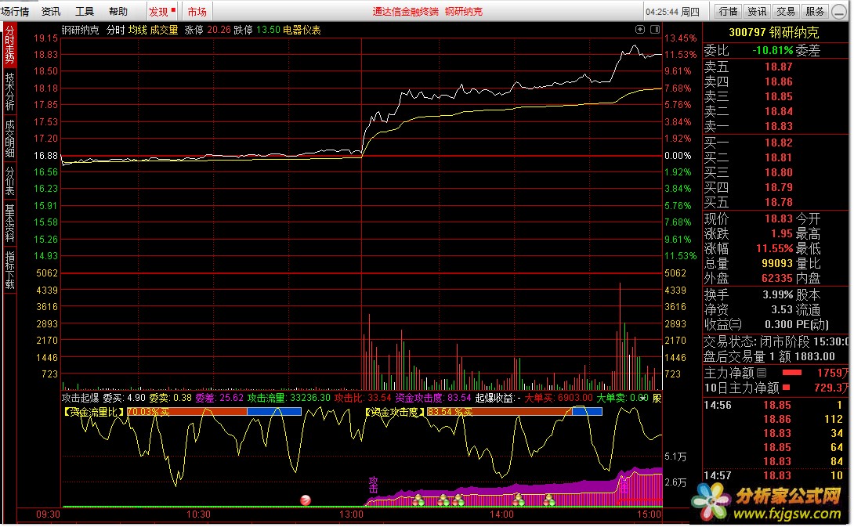Click the 成交量 legend label
Viewport: 854px width, 527px height.
[165, 30]
